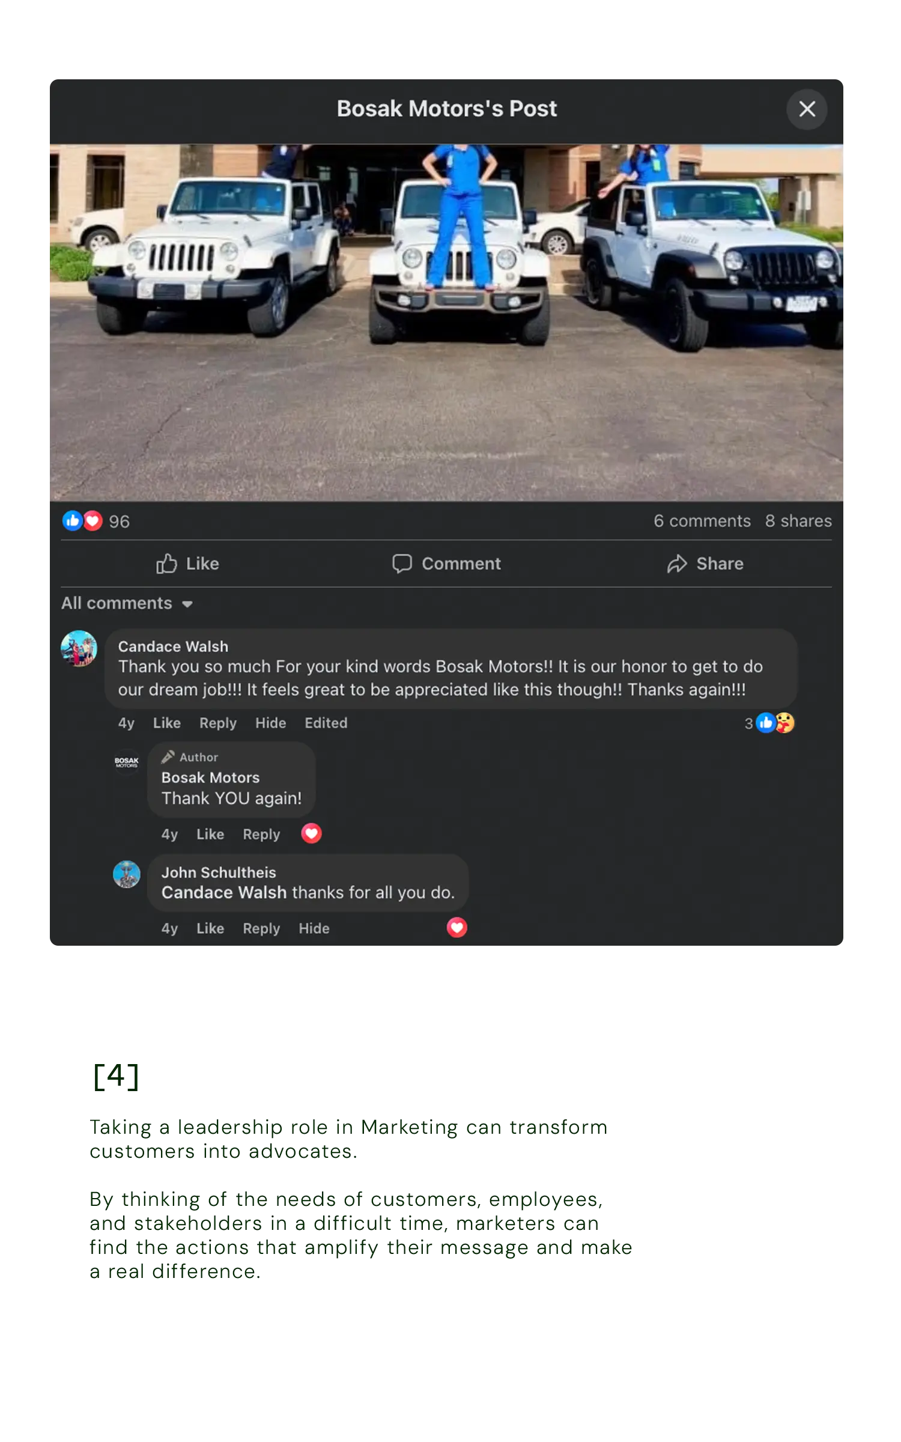Open the 6 comments link
The image size is (901, 1442).
pos(702,521)
